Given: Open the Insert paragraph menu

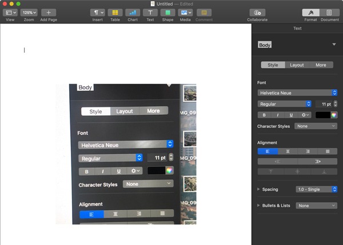Looking at the screenshot, I should [x=98, y=13].
